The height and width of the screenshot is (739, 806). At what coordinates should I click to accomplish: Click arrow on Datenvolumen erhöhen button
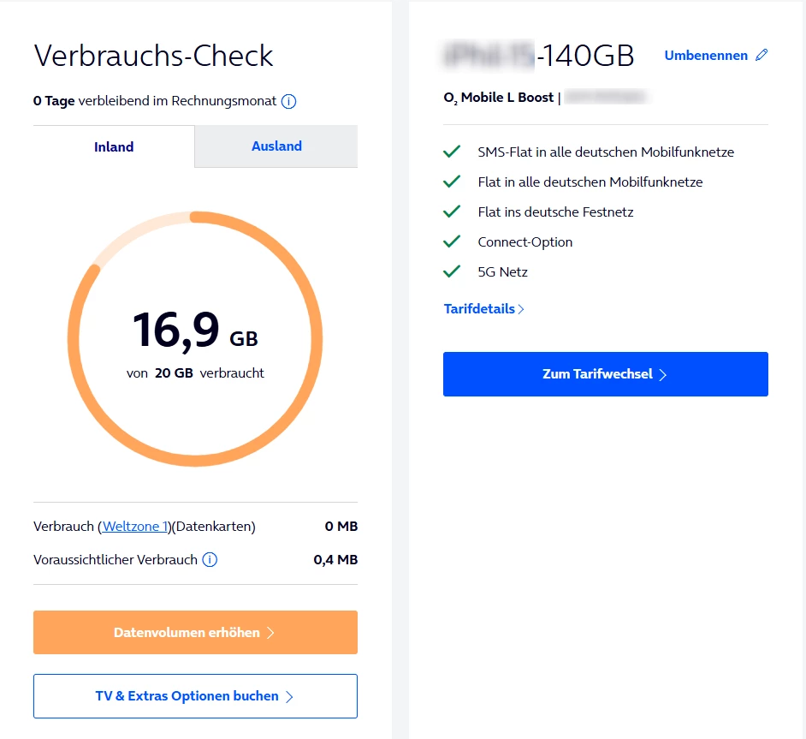(x=270, y=634)
